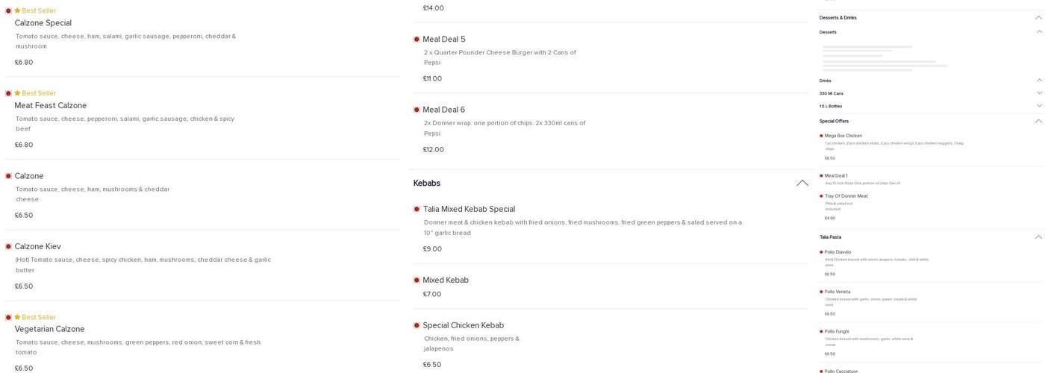Collapse the Desserts & Drinks category
The width and height of the screenshot is (1045, 373).
coord(1039,18)
